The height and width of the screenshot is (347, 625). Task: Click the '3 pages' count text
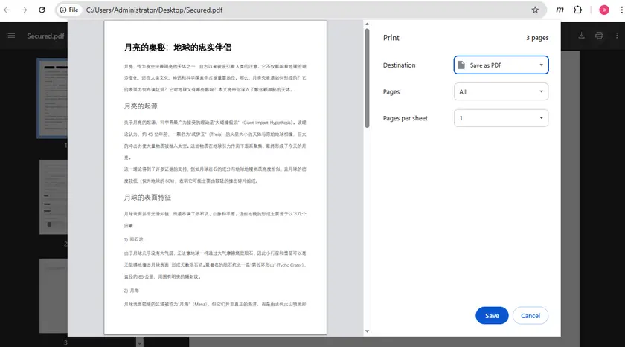point(537,38)
